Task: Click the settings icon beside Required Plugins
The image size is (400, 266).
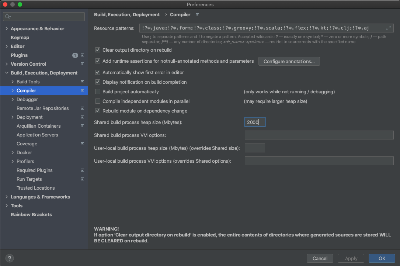Action: pyautogui.click(x=82, y=170)
